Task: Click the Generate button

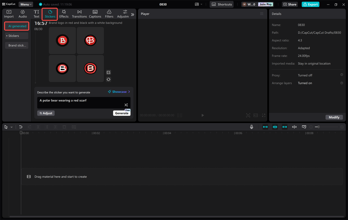Action: [122, 113]
